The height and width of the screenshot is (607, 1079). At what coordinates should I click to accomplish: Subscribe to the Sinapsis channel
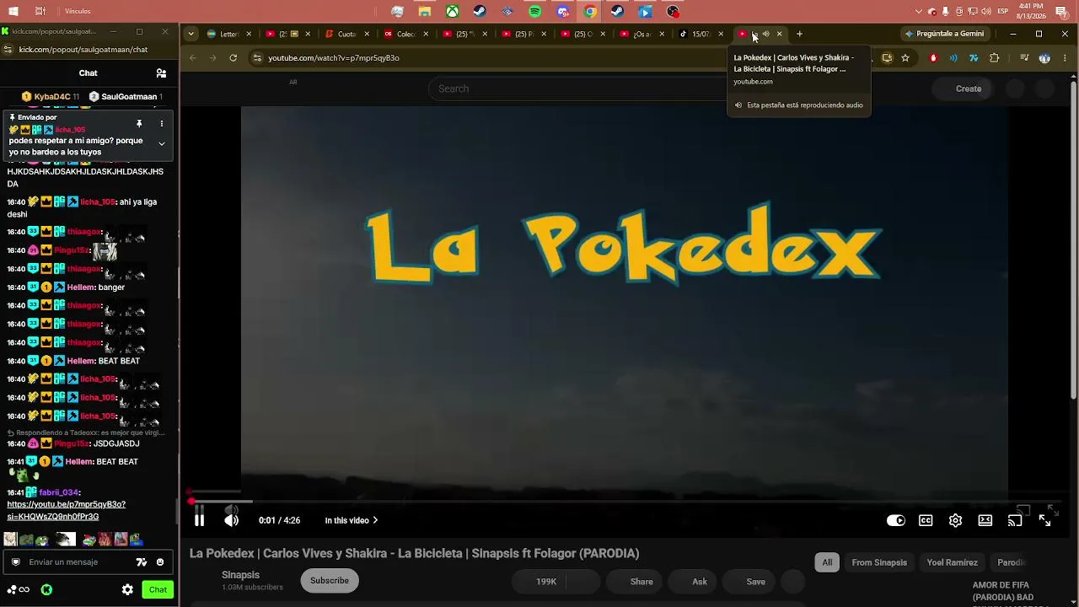[330, 581]
